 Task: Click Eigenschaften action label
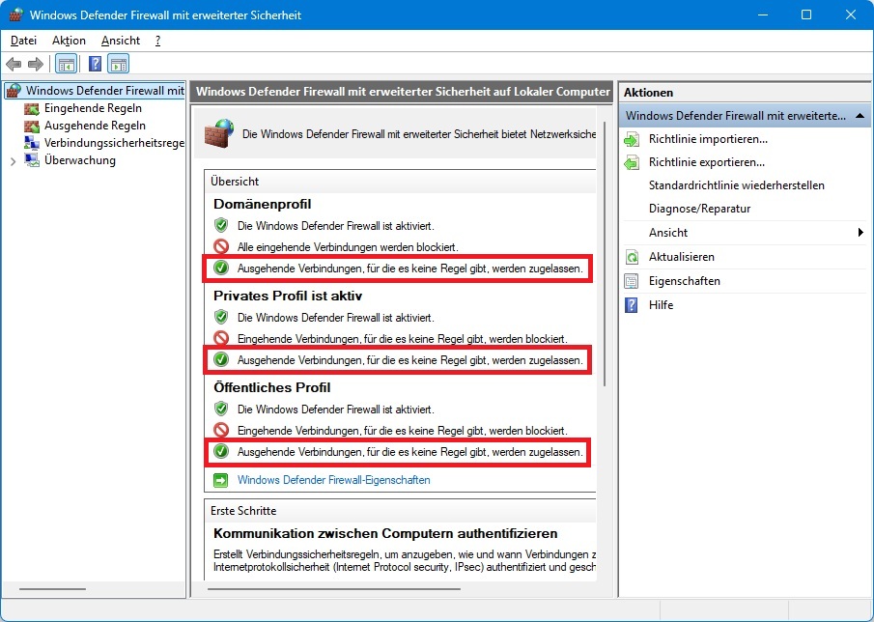pos(685,281)
